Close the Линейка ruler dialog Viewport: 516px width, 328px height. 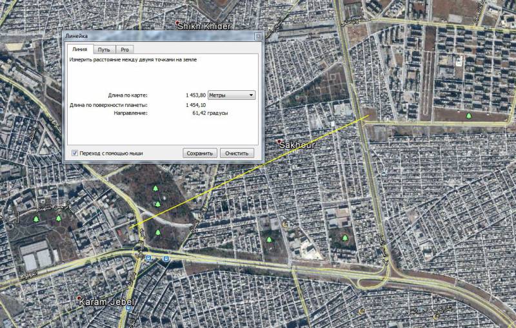(x=258, y=37)
